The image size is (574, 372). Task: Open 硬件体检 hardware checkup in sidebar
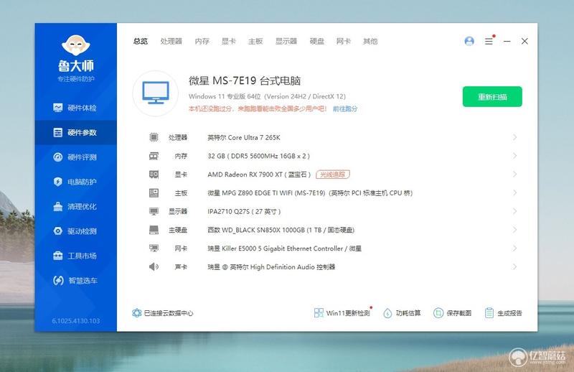point(75,108)
